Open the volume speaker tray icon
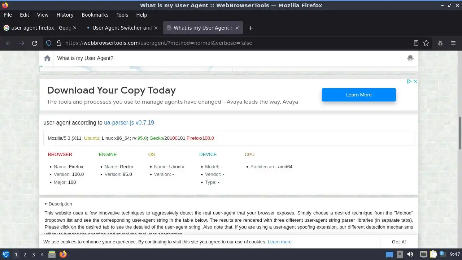The width and height of the screenshot is (462, 260). pos(410,254)
